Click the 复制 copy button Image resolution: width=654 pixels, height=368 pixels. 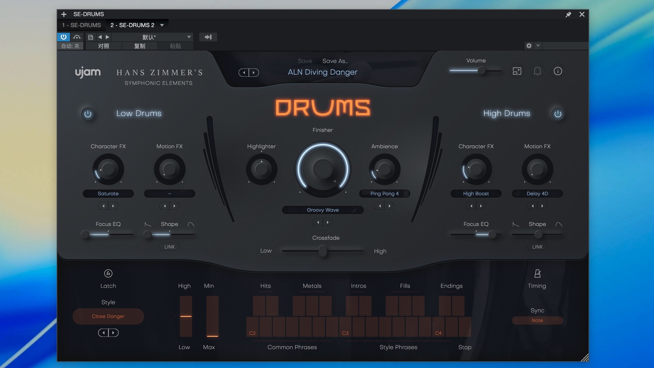140,46
